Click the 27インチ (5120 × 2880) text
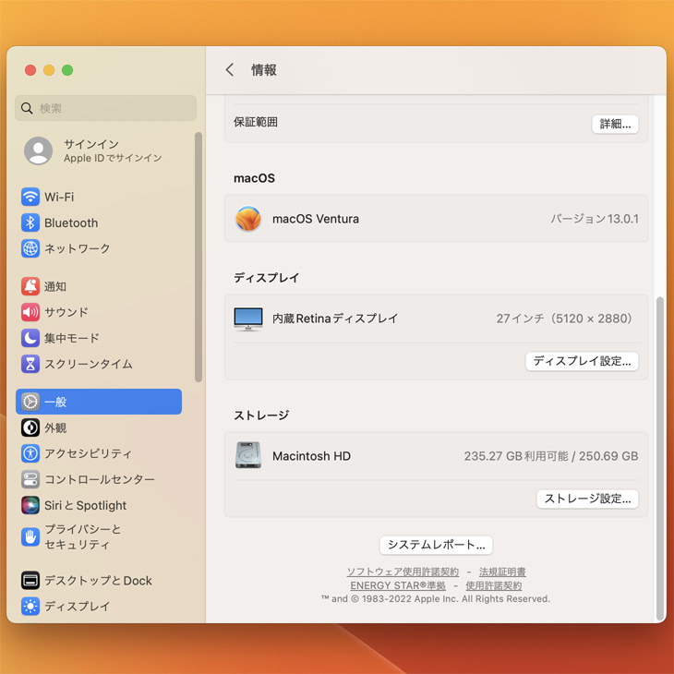Image resolution: width=674 pixels, height=674 pixels. tap(564, 319)
